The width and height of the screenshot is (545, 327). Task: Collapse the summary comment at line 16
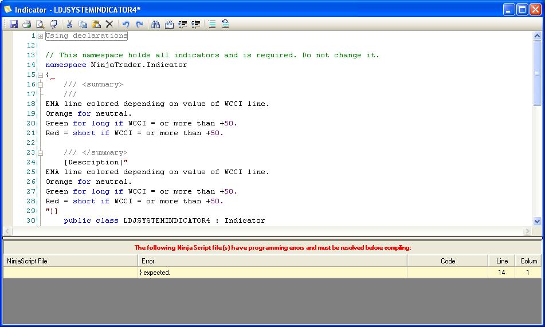click(x=40, y=85)
